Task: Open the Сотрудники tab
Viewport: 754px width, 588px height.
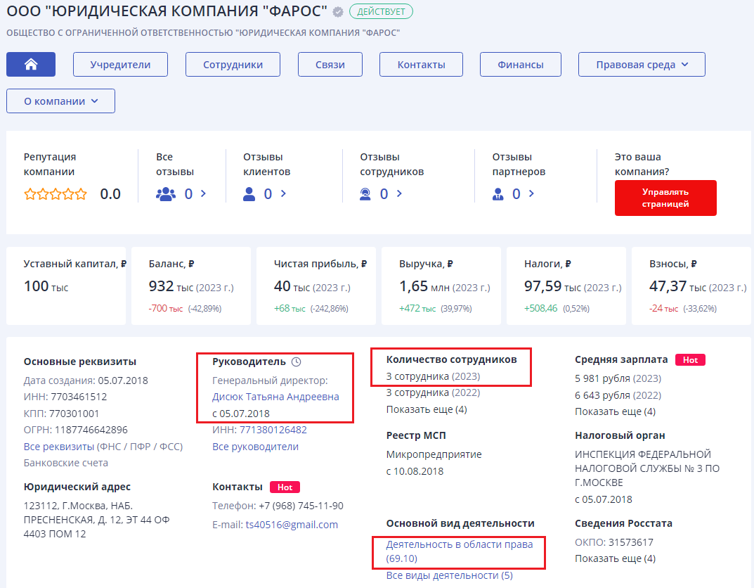Action: click(233, 65)
